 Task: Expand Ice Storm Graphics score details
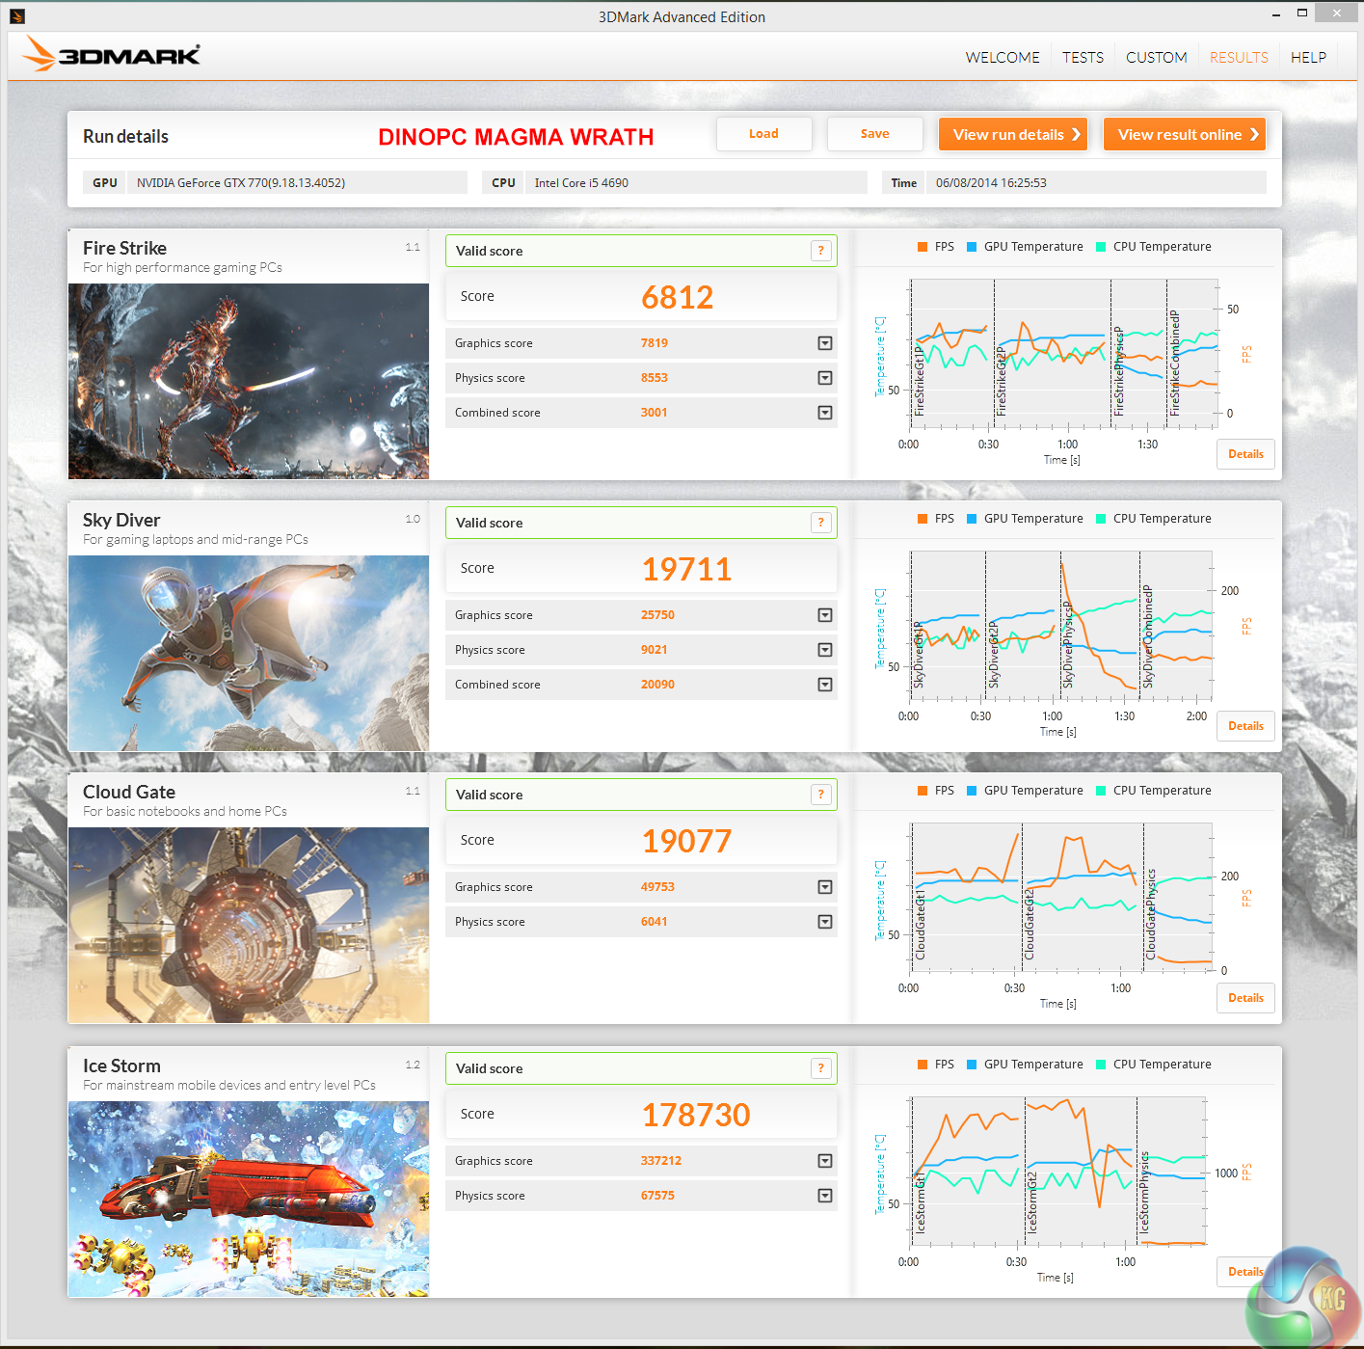pyautogui.click(x=825, y=1161)
